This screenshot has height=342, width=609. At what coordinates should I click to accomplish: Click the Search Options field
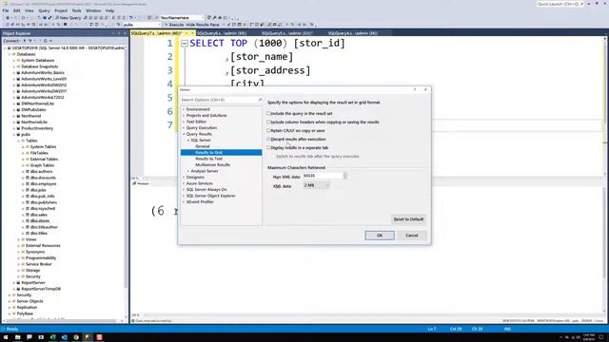point(219,100)
